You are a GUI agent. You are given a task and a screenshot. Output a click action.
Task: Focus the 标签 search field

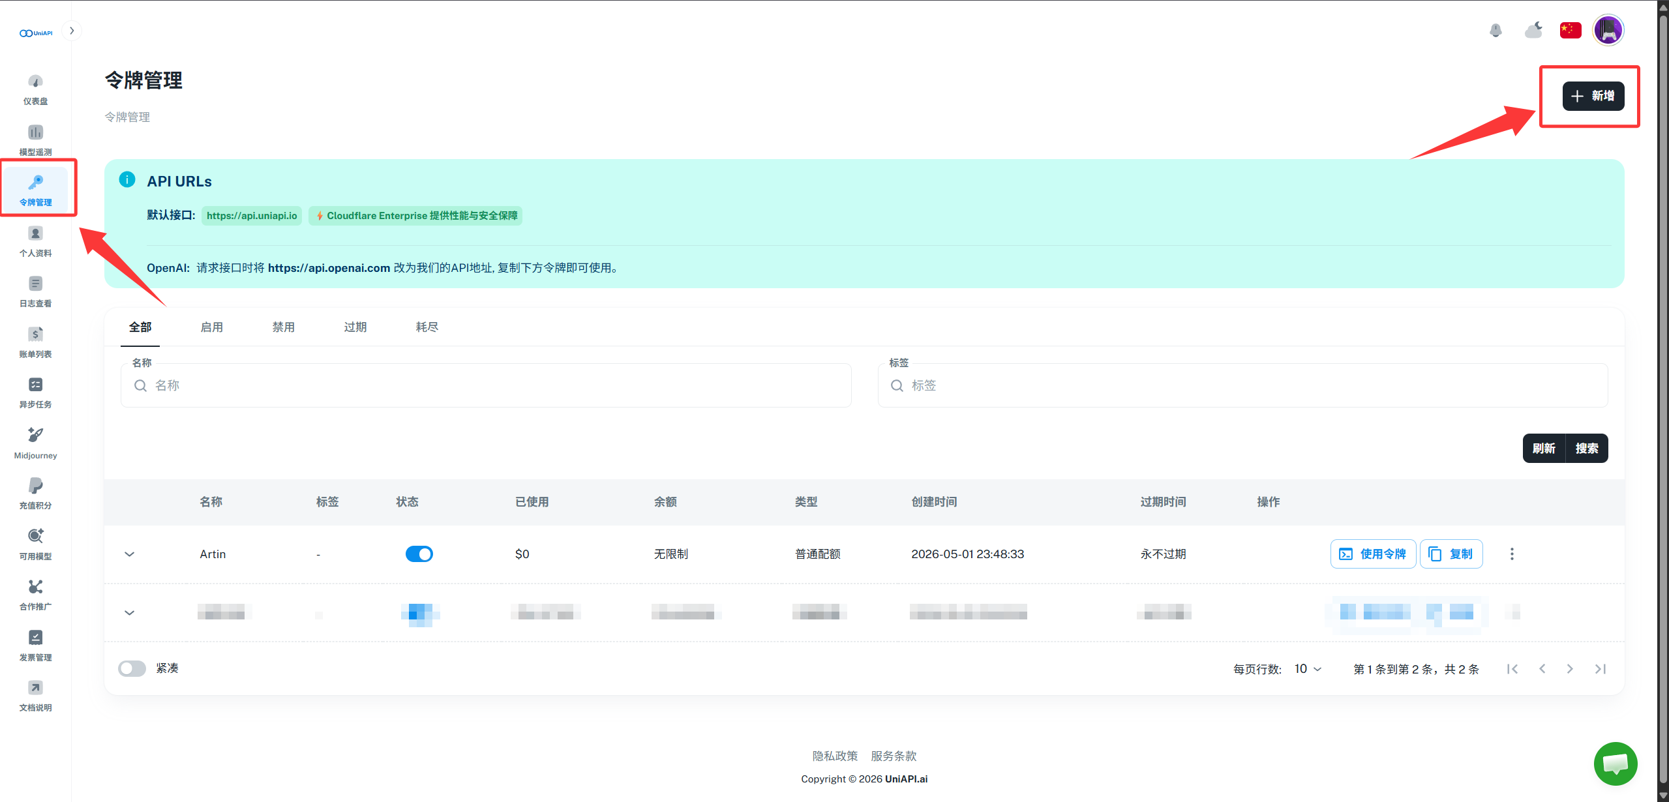point(1242,385)
